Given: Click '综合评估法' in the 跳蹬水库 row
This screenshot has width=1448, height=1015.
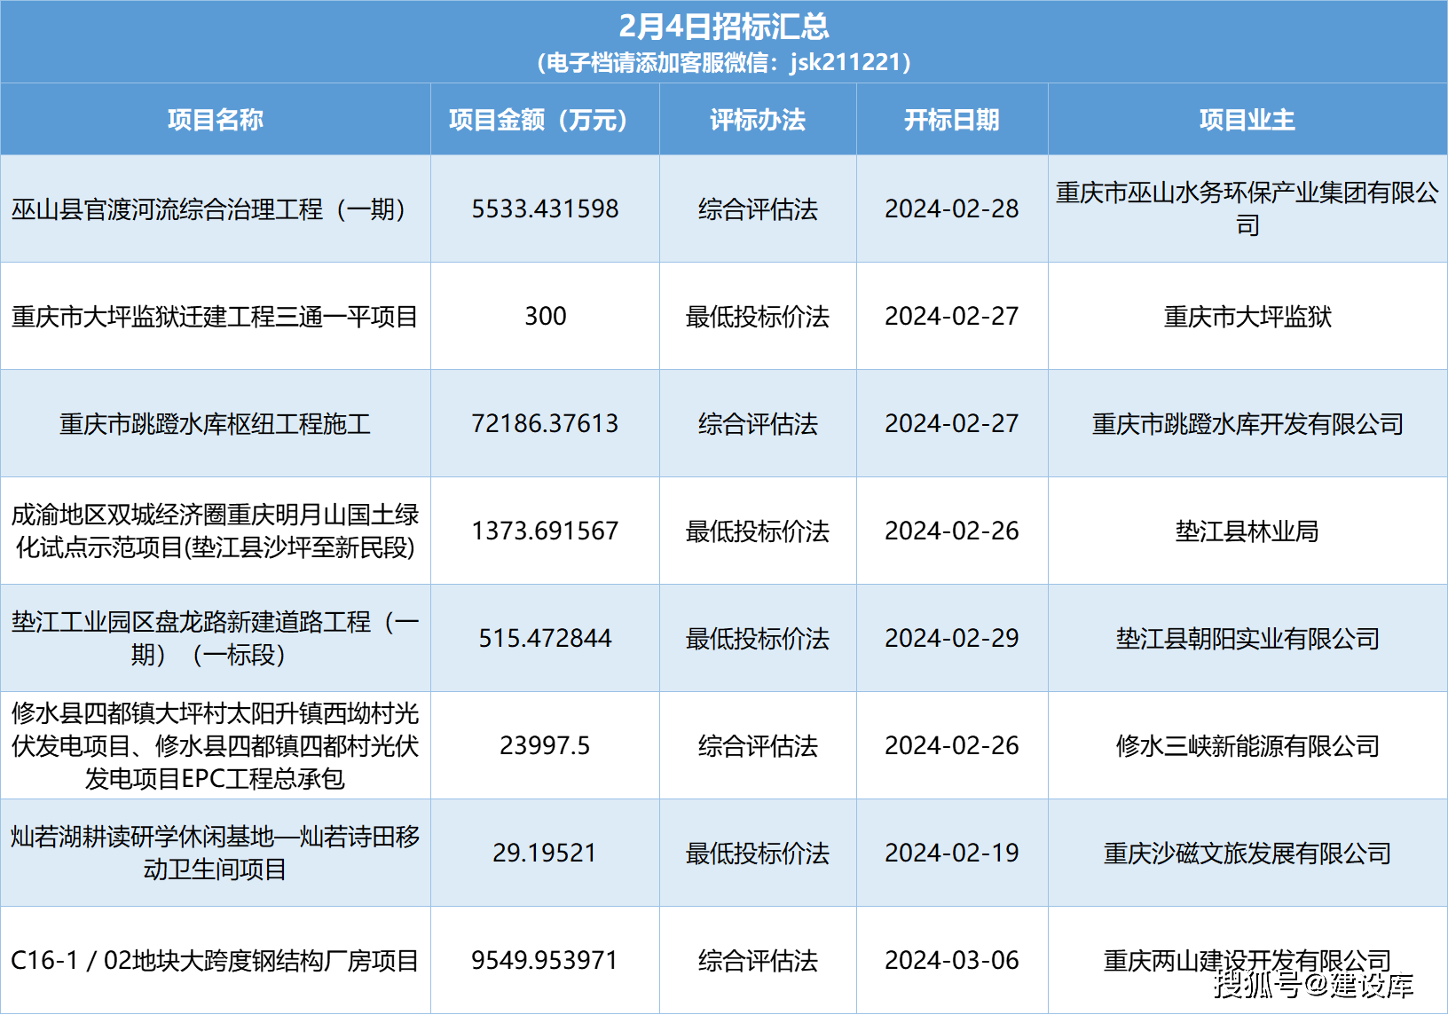Looking at the screenshot, I should pyautogui.click(x=758, y=424).
